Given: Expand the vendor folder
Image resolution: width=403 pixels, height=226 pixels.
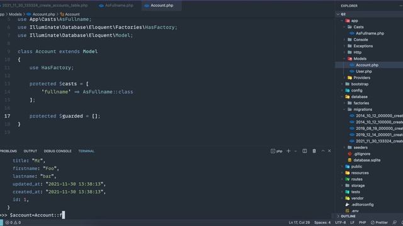Looking at the screenshot, I should pyautogui.click(x=357, y=198).
